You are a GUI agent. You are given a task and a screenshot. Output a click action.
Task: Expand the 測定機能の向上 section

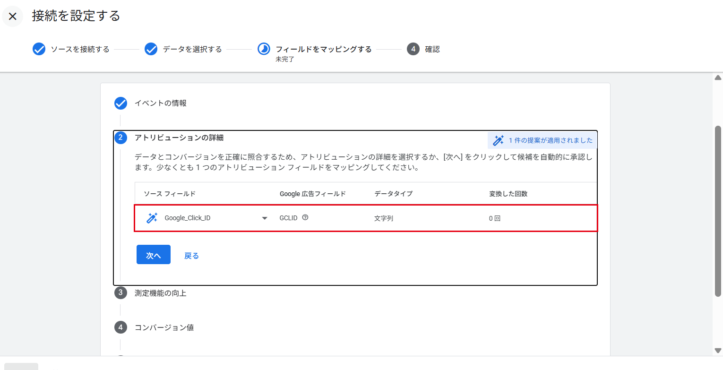click(x=161, y=293)
